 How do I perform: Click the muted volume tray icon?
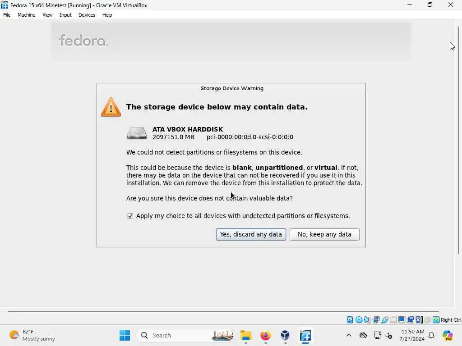point(389,335)
